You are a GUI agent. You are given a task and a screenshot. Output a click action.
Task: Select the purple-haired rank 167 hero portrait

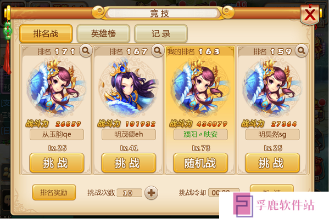(x=129, y=88)
